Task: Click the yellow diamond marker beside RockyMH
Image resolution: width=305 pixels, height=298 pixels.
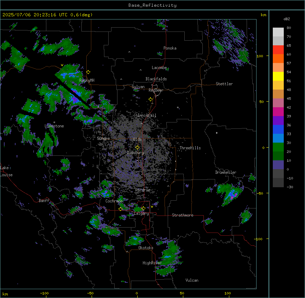Action: click(x=88, y=72)
